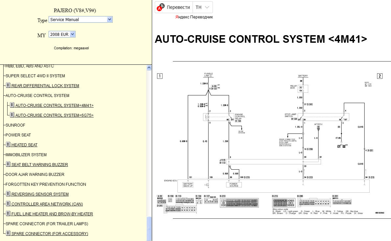Open SEAT BELT WARNING BUZZER link

click(40, 165)
